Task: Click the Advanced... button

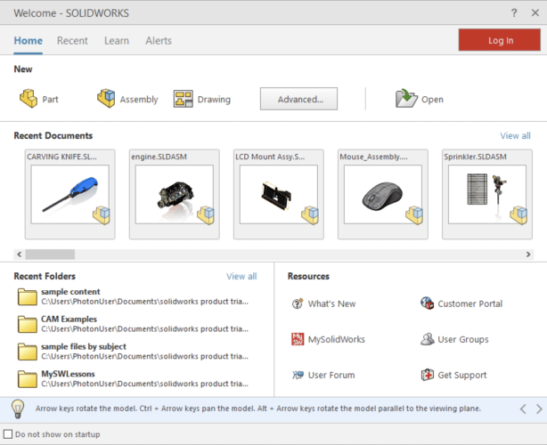Action: 298,99
